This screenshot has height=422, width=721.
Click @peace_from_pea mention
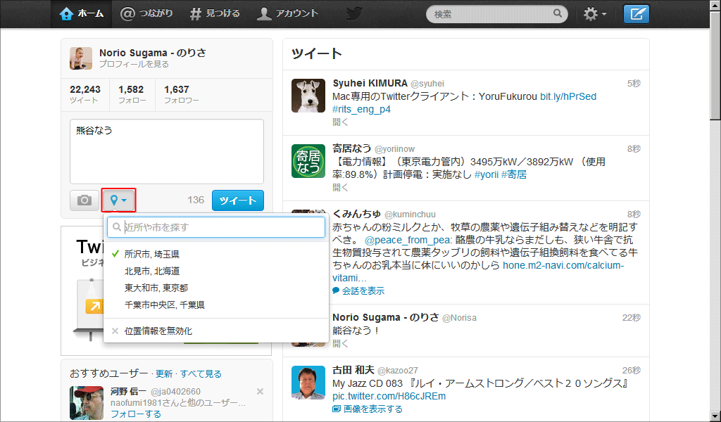408,240
